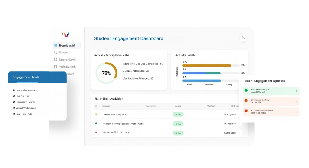Open the Engagement Tools panel header
This screenshot has height=168, width=309.
coord(36,77)
